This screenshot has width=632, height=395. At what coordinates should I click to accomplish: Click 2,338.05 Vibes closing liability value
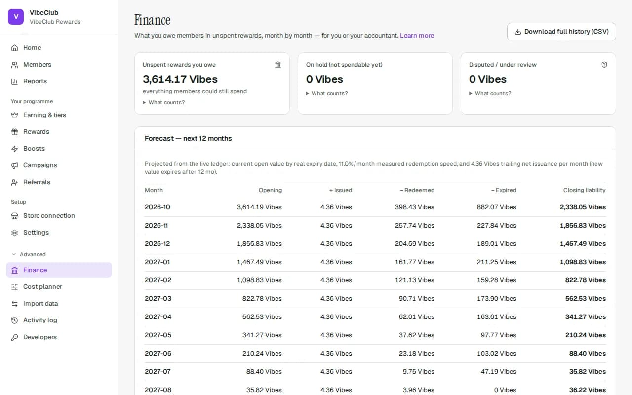pos(583,207)
